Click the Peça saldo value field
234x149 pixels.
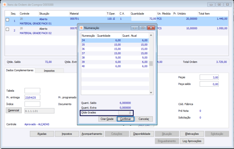pos(209,84)
